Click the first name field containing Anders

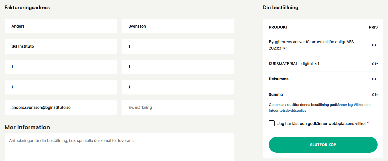click(x=61, y=26)
